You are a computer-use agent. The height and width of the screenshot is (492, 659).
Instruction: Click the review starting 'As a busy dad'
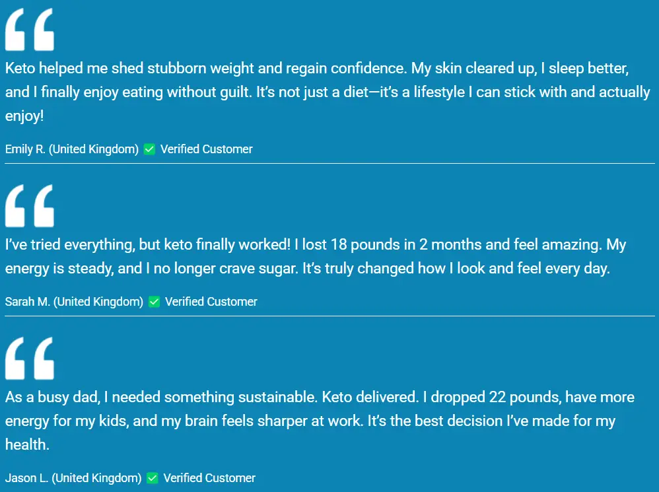[x=320, y=421]
